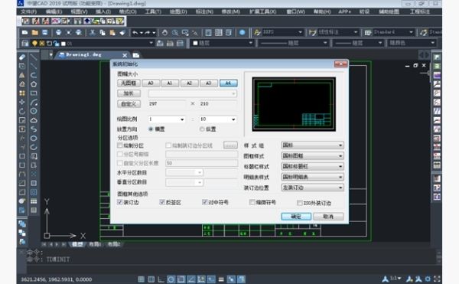
Task: Click the Undo arrow icon
Action: [135, 32]
